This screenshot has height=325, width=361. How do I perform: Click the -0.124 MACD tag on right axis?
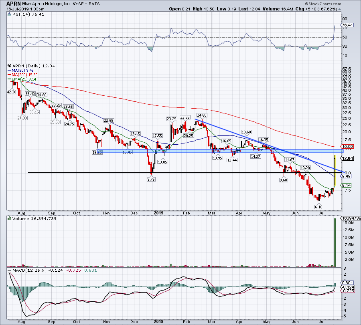(x=348, y=287)
